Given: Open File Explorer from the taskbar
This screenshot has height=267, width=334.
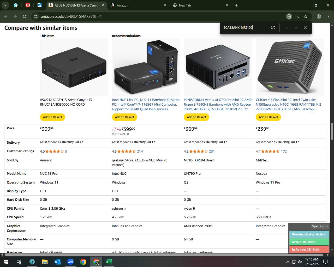Looking at the screenshot, I should coord(45,262).
